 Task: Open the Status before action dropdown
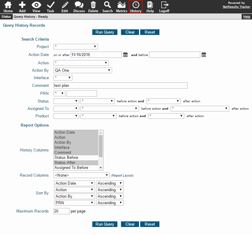pos(98,101)
